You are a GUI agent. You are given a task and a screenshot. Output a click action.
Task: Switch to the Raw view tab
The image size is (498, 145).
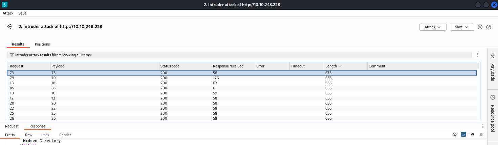click(29, 135)
